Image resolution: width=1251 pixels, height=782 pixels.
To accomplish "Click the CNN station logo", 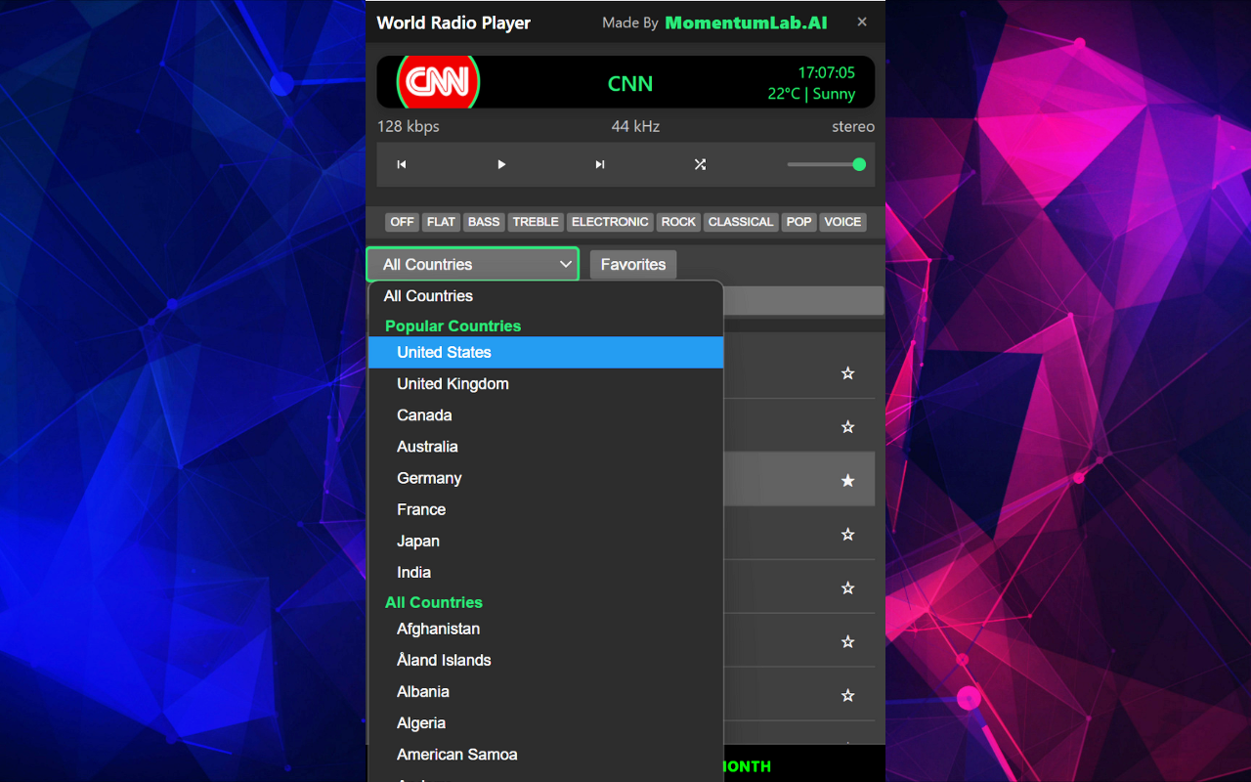I will (438, 82).
